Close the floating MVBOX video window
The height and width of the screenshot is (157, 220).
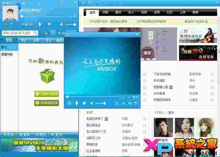[137, 34]
